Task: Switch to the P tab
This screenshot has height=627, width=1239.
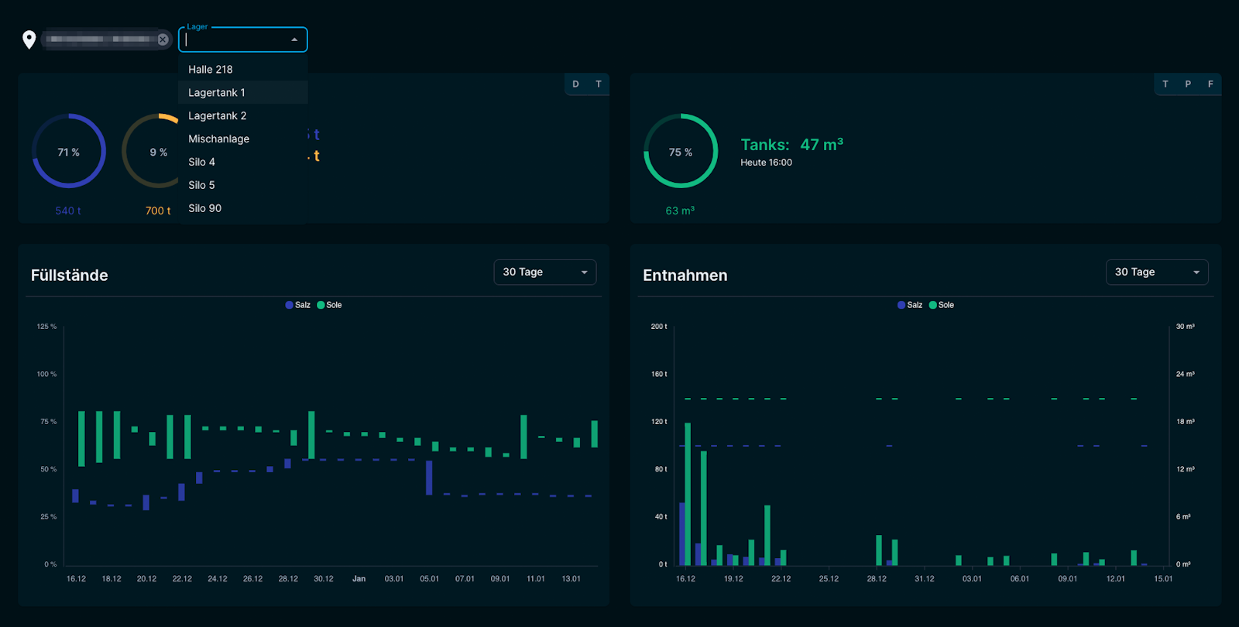Action: click(1188, 84)
